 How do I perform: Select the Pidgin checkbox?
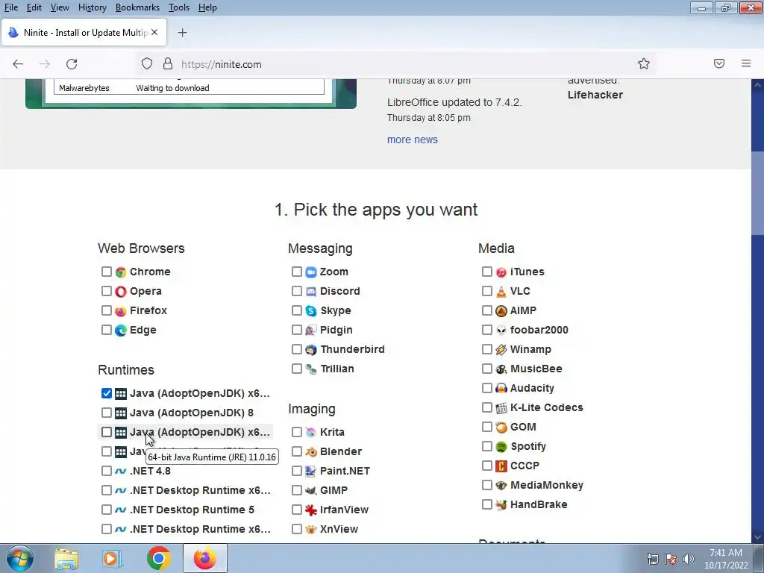[297, 330]
